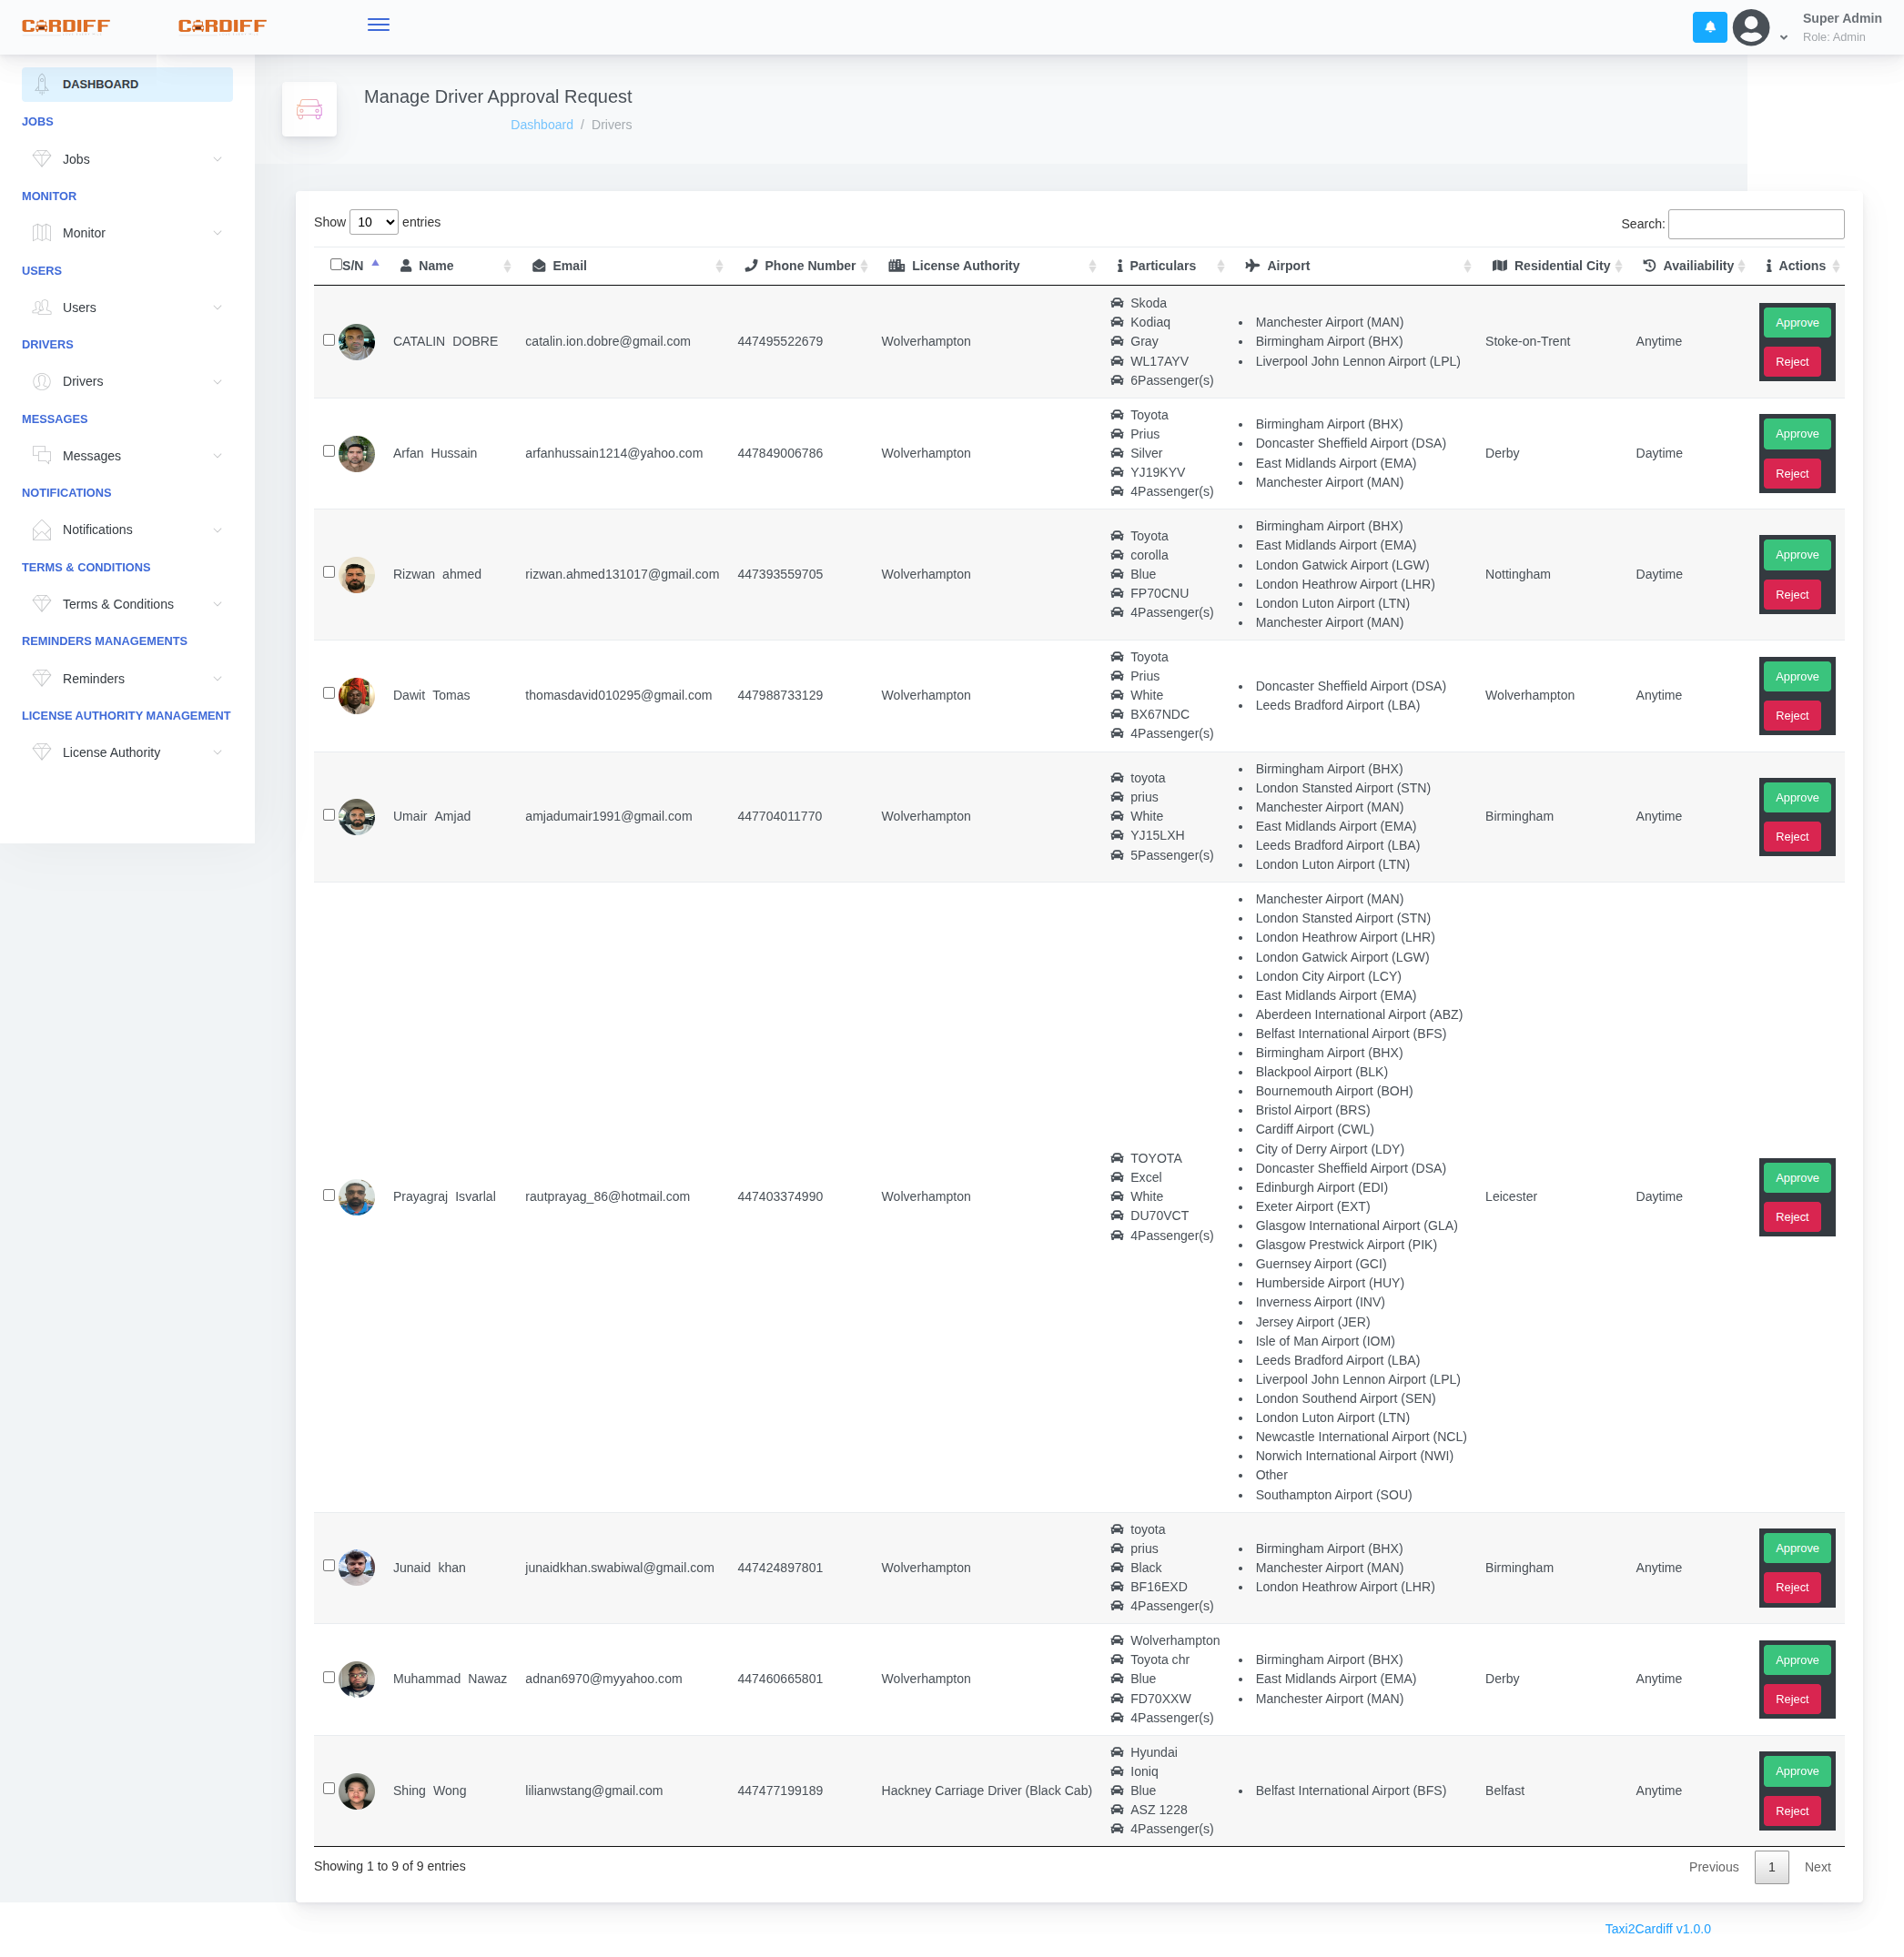This screenshot has width=1904, height=1957.
Task: Expand the Terms & Conditions menu chevron
Action: point(218,604)
